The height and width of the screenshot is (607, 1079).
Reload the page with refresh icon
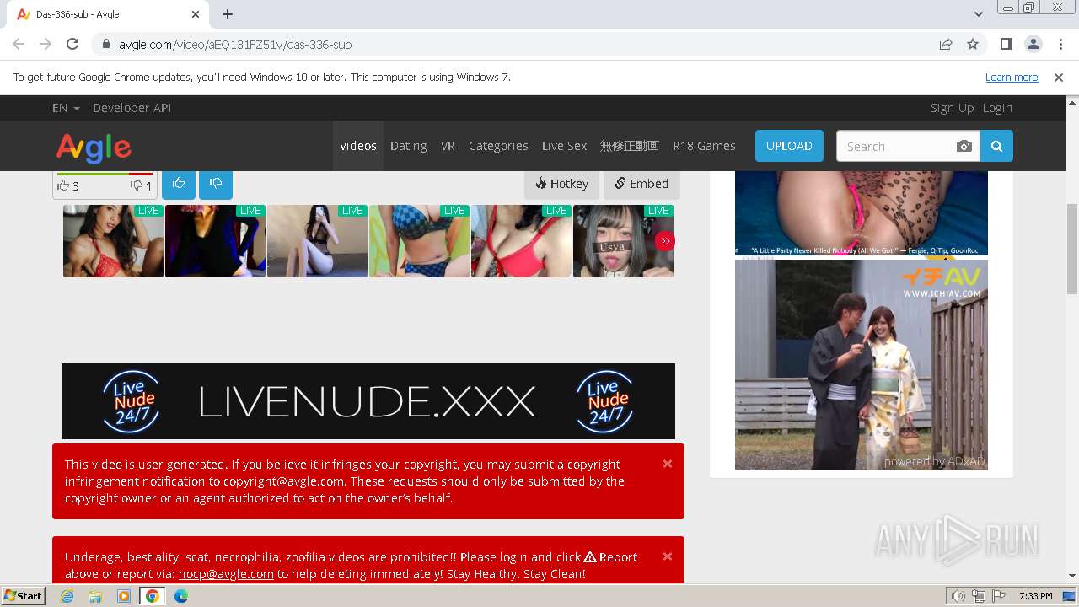point(72,44)
